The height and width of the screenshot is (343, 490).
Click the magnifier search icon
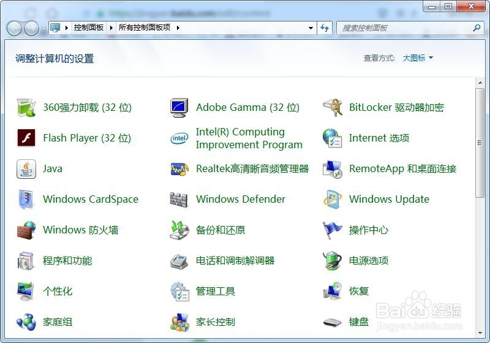pyautogui.click(x=477, y=28)
